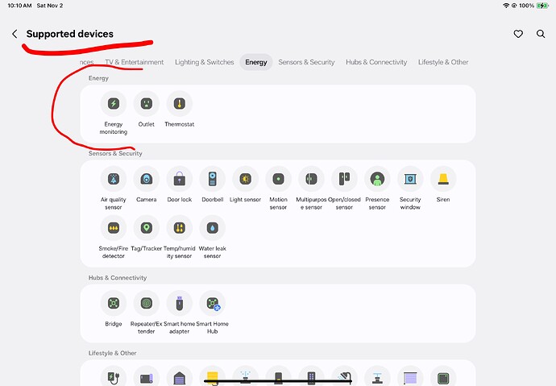Viewport: 556px width, 386px height.
Task: Switch to the Lighting & Switches tab
Action: (204, 62)
